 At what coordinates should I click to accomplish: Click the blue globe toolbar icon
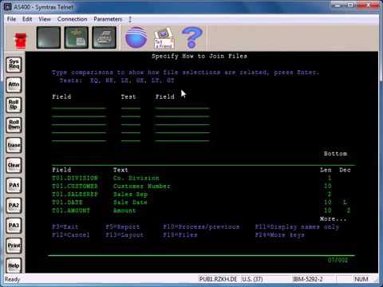tap(136, 37)
